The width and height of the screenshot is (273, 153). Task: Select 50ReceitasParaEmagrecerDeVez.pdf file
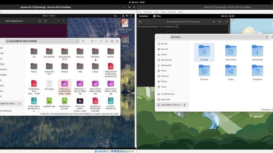coord(110,70)
